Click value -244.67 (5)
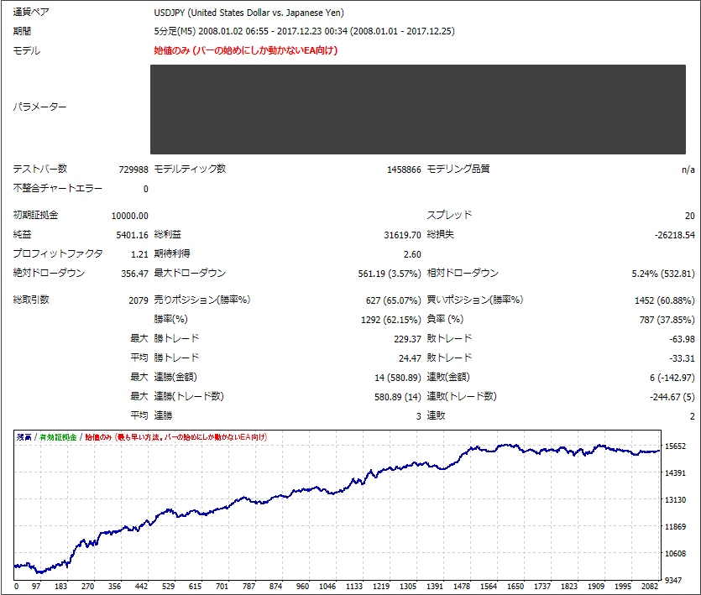The height and width of the screenshot is (595, 701). [x=672, y=397]
